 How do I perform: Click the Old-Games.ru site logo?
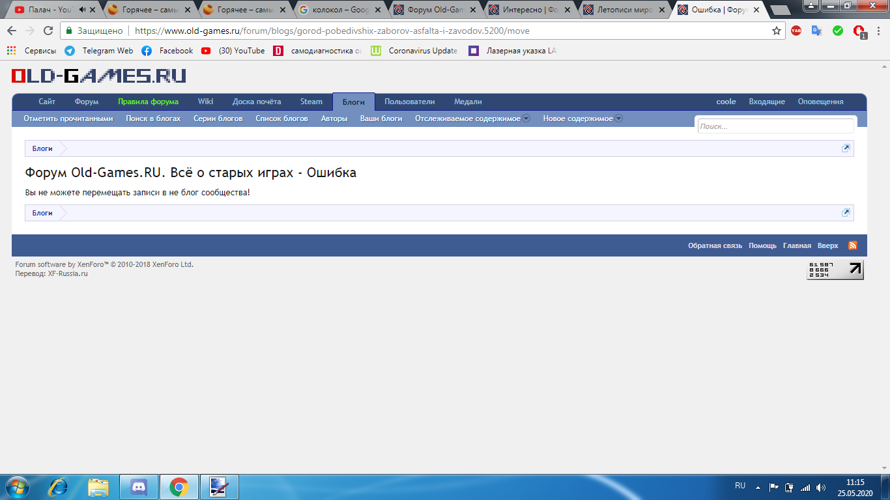coord(96,76)
